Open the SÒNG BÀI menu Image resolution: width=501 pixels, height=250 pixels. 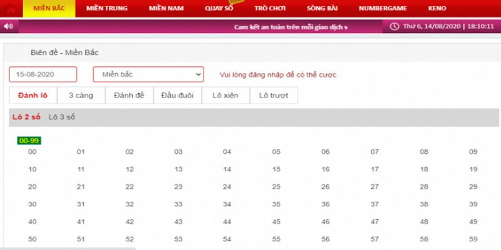(322, 9)
